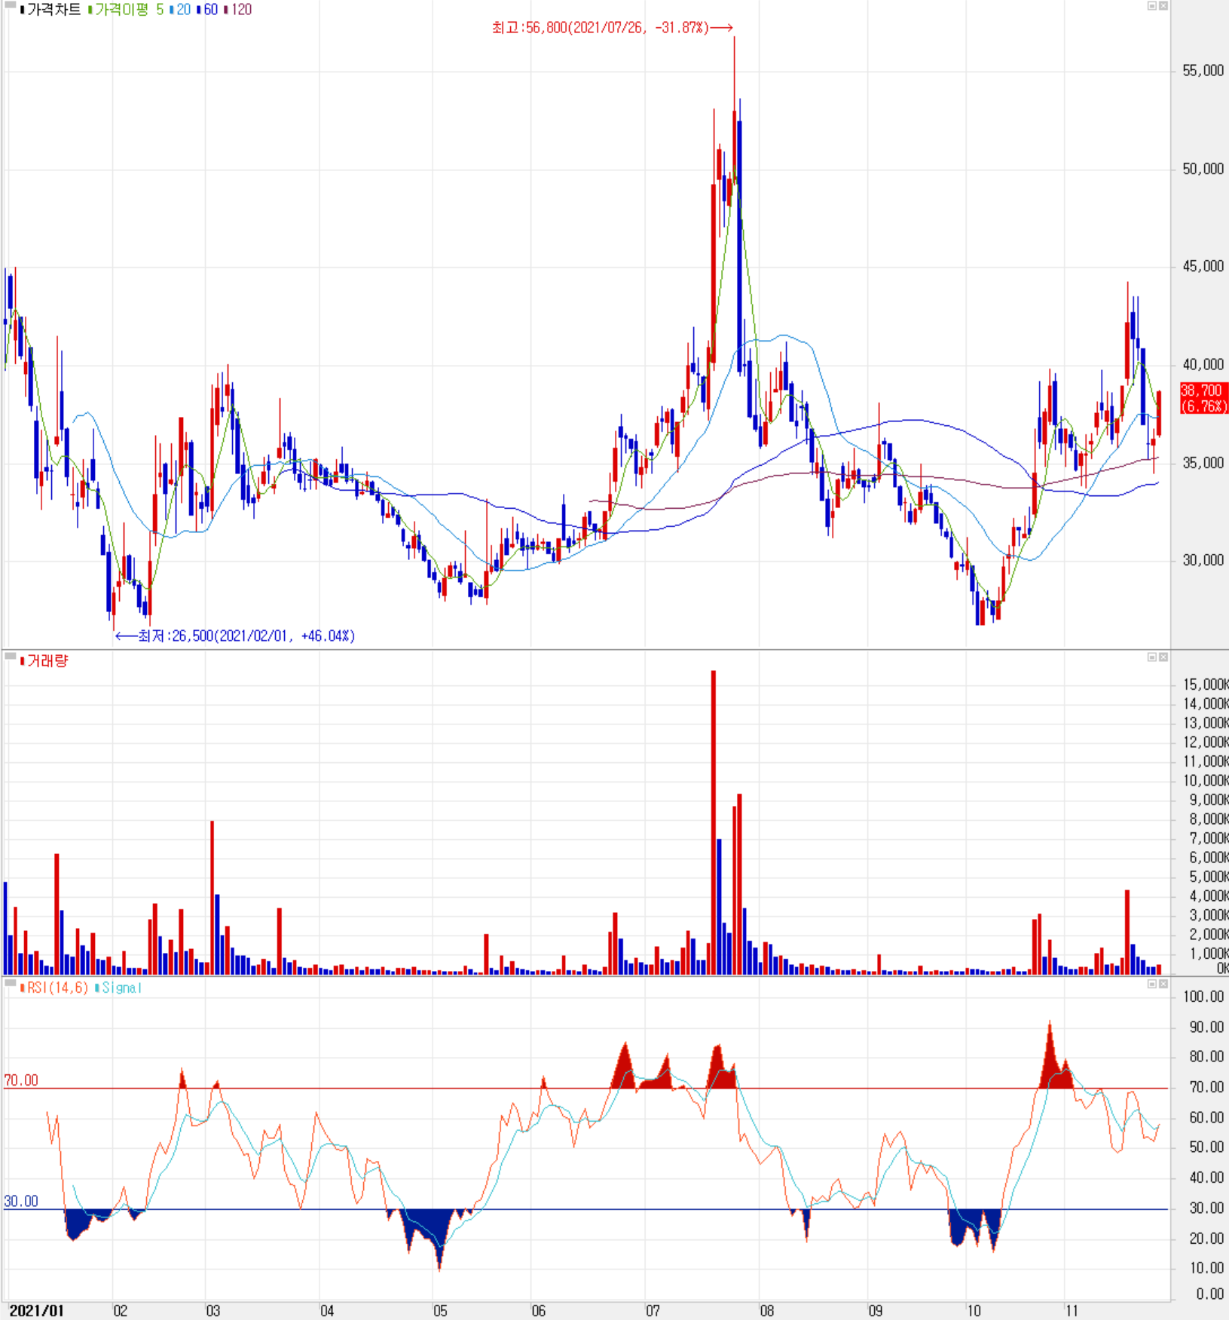Click the 100.00 RSI axis label

point(1203,997)
